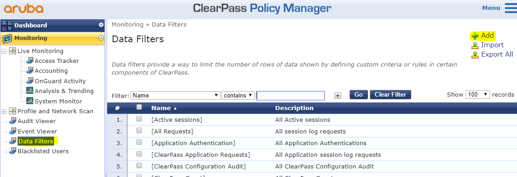Check the [ClearPass Application Requests] checkbox
The height and width of the screenshot is (177, 517).
[x=139, y=154]
